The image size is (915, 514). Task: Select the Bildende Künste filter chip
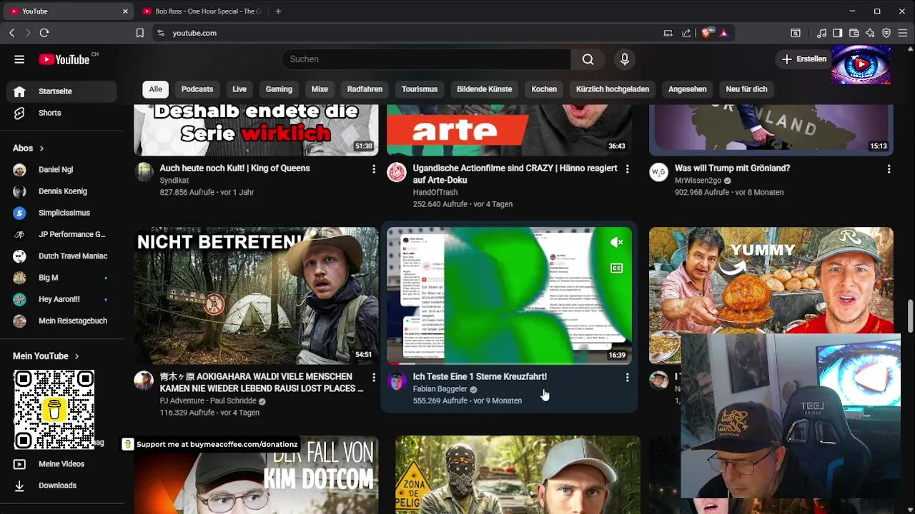pos(485,89)
